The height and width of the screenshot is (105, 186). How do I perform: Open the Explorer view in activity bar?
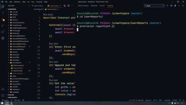(x=3, y=6)
